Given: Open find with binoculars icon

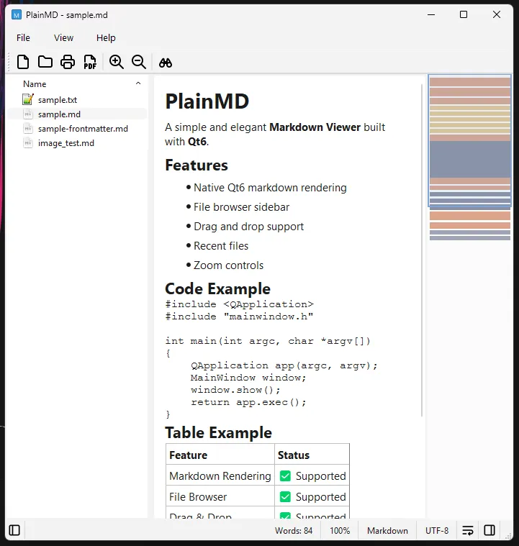Looking at the screenshot, I should (166, 63).
